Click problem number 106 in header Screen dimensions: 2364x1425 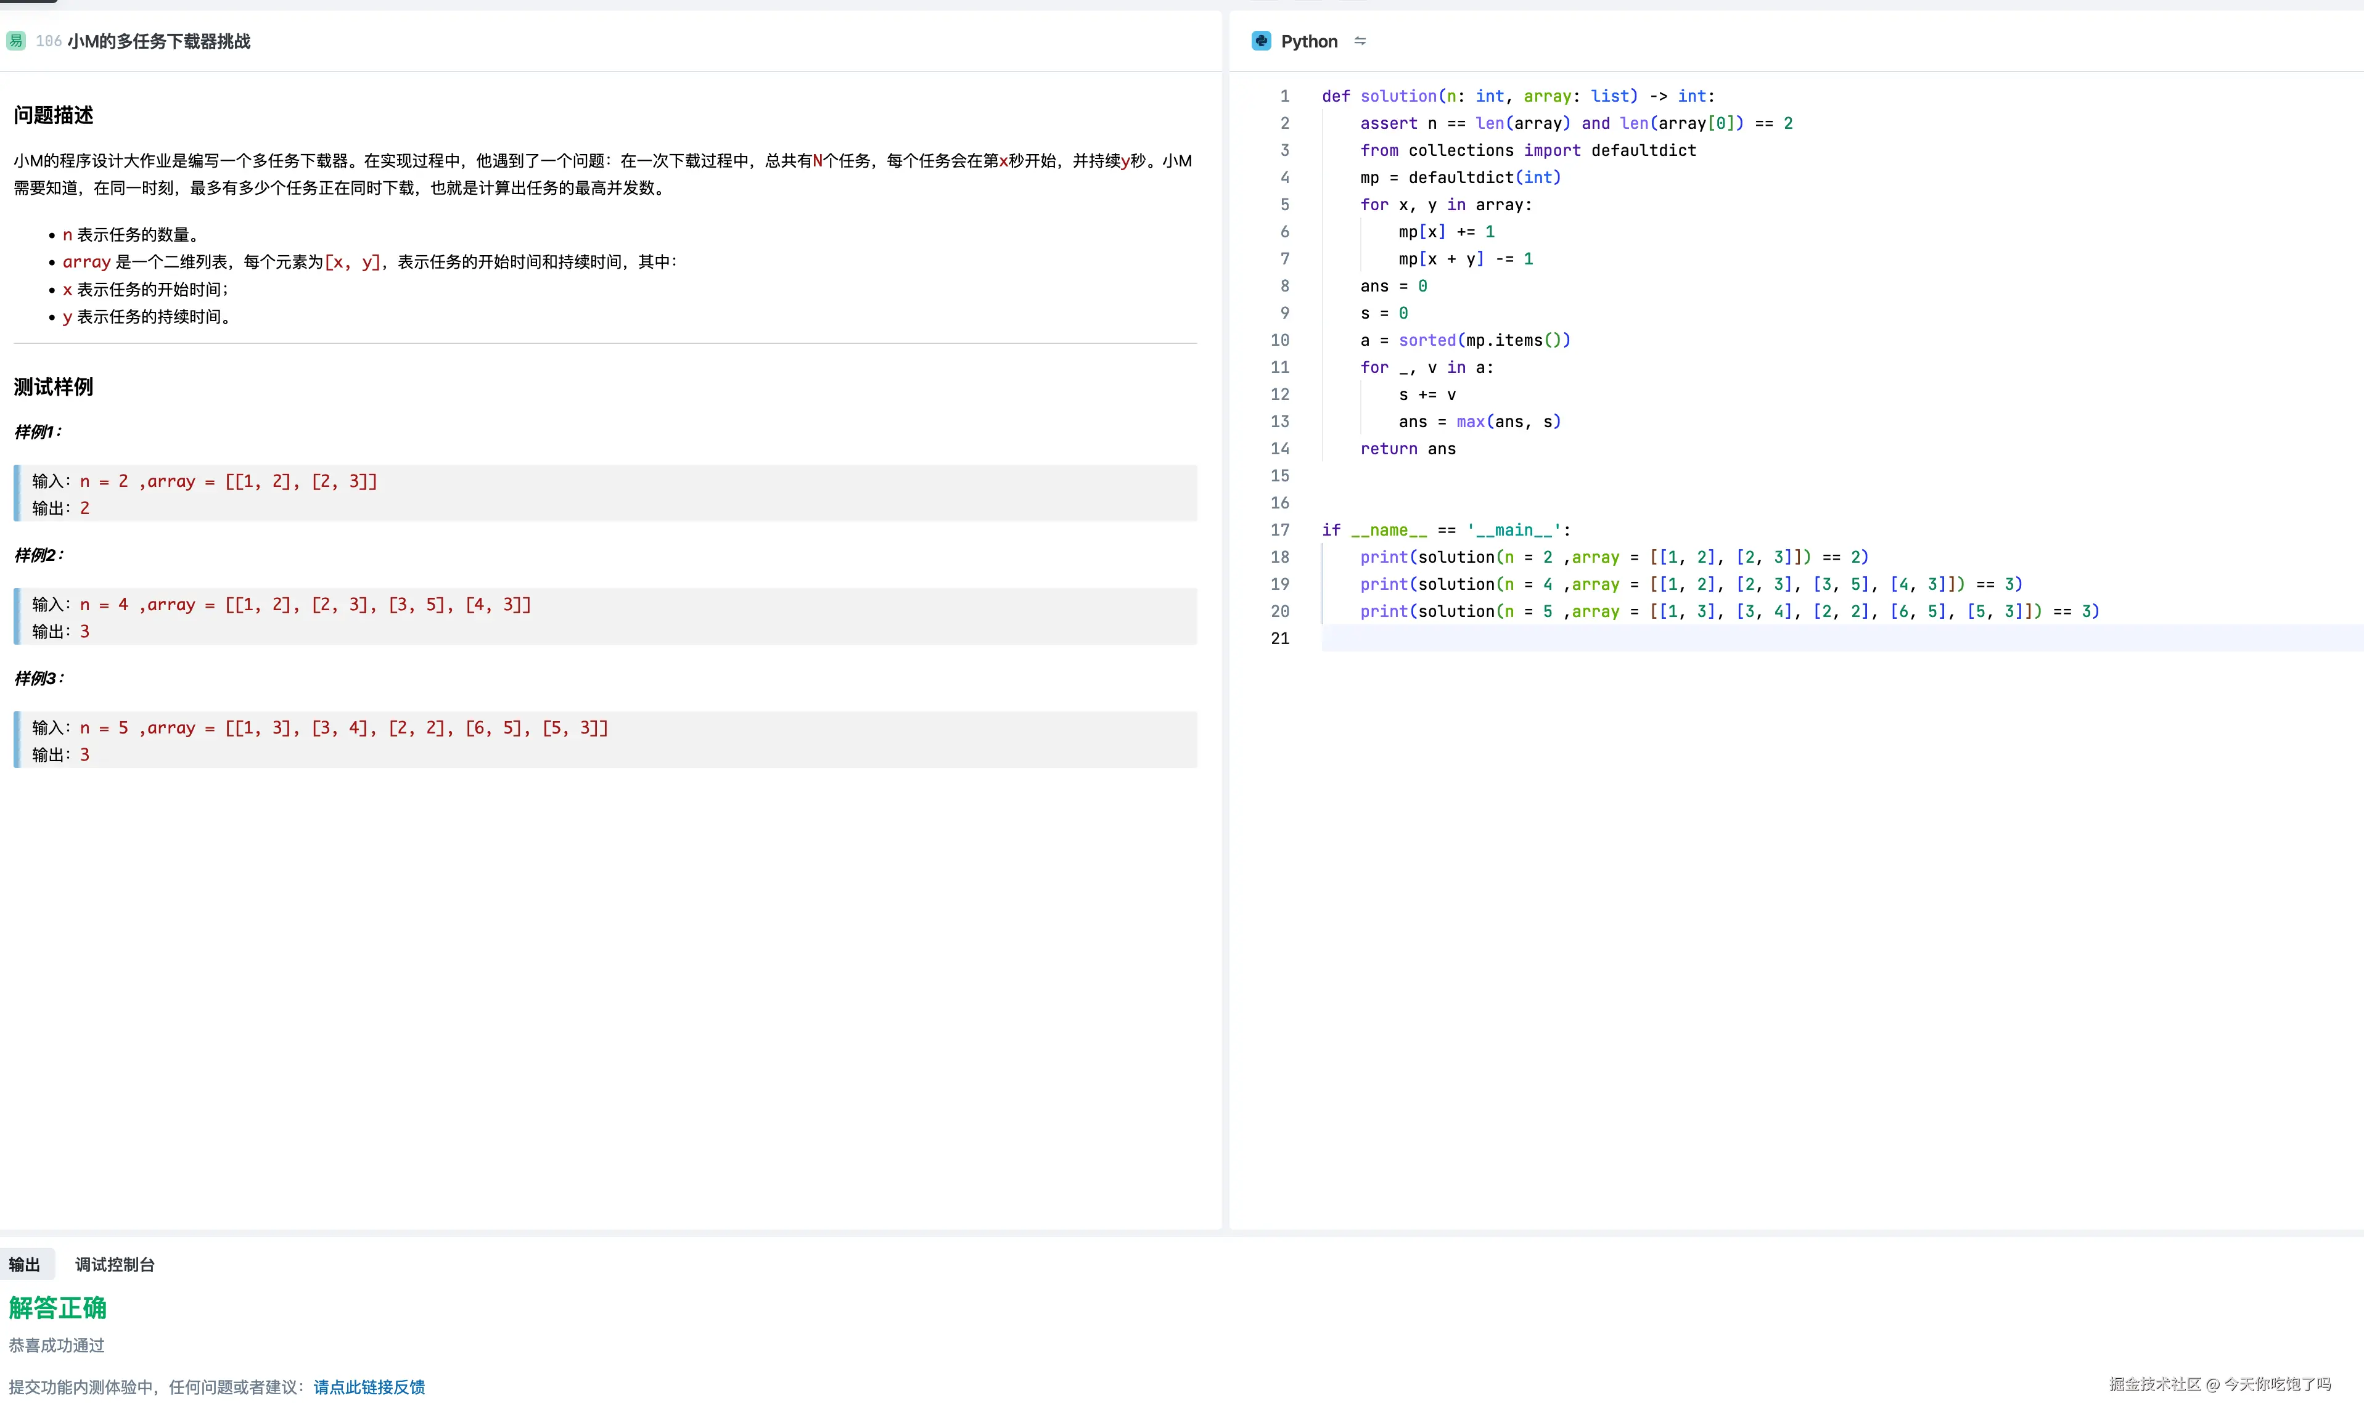point(49,41)
